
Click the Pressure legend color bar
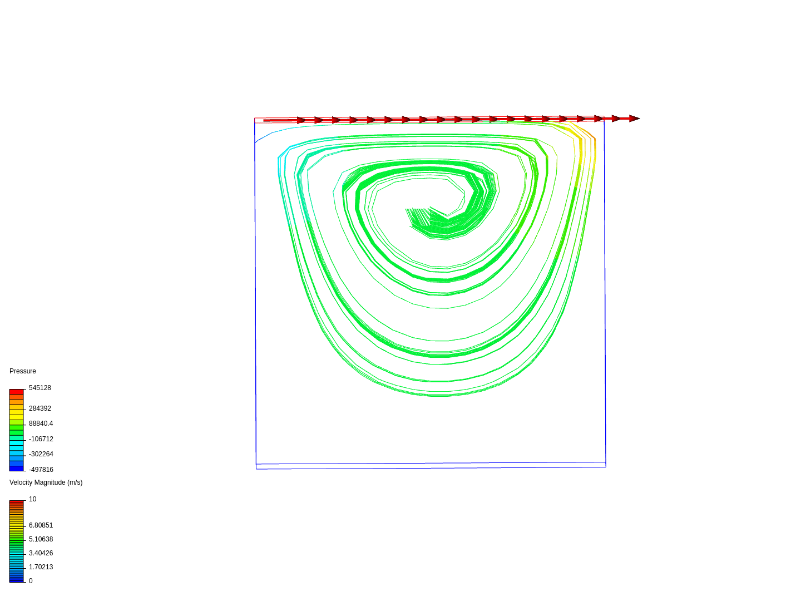click(x=17, y=430)
